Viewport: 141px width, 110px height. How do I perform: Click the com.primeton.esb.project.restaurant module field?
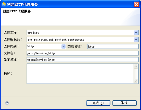(x=80, y=39)
